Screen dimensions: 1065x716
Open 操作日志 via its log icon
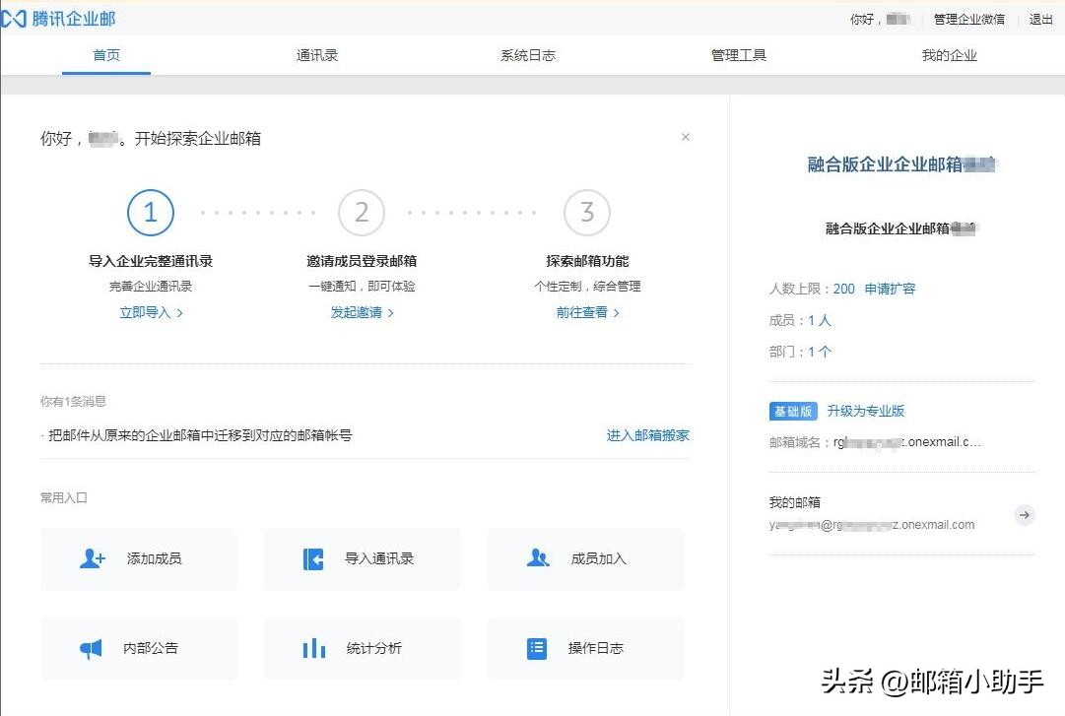pyautogui.click(x=537, y=648)
